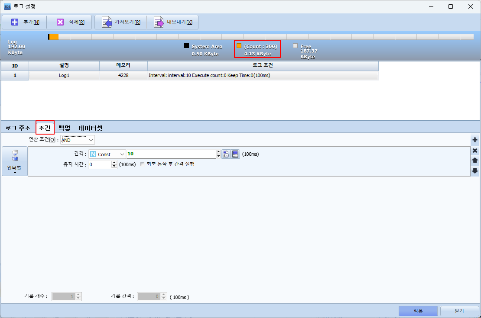
Task: Click the 간격 interval value field showing 10
Action: [x=171, y=154]
